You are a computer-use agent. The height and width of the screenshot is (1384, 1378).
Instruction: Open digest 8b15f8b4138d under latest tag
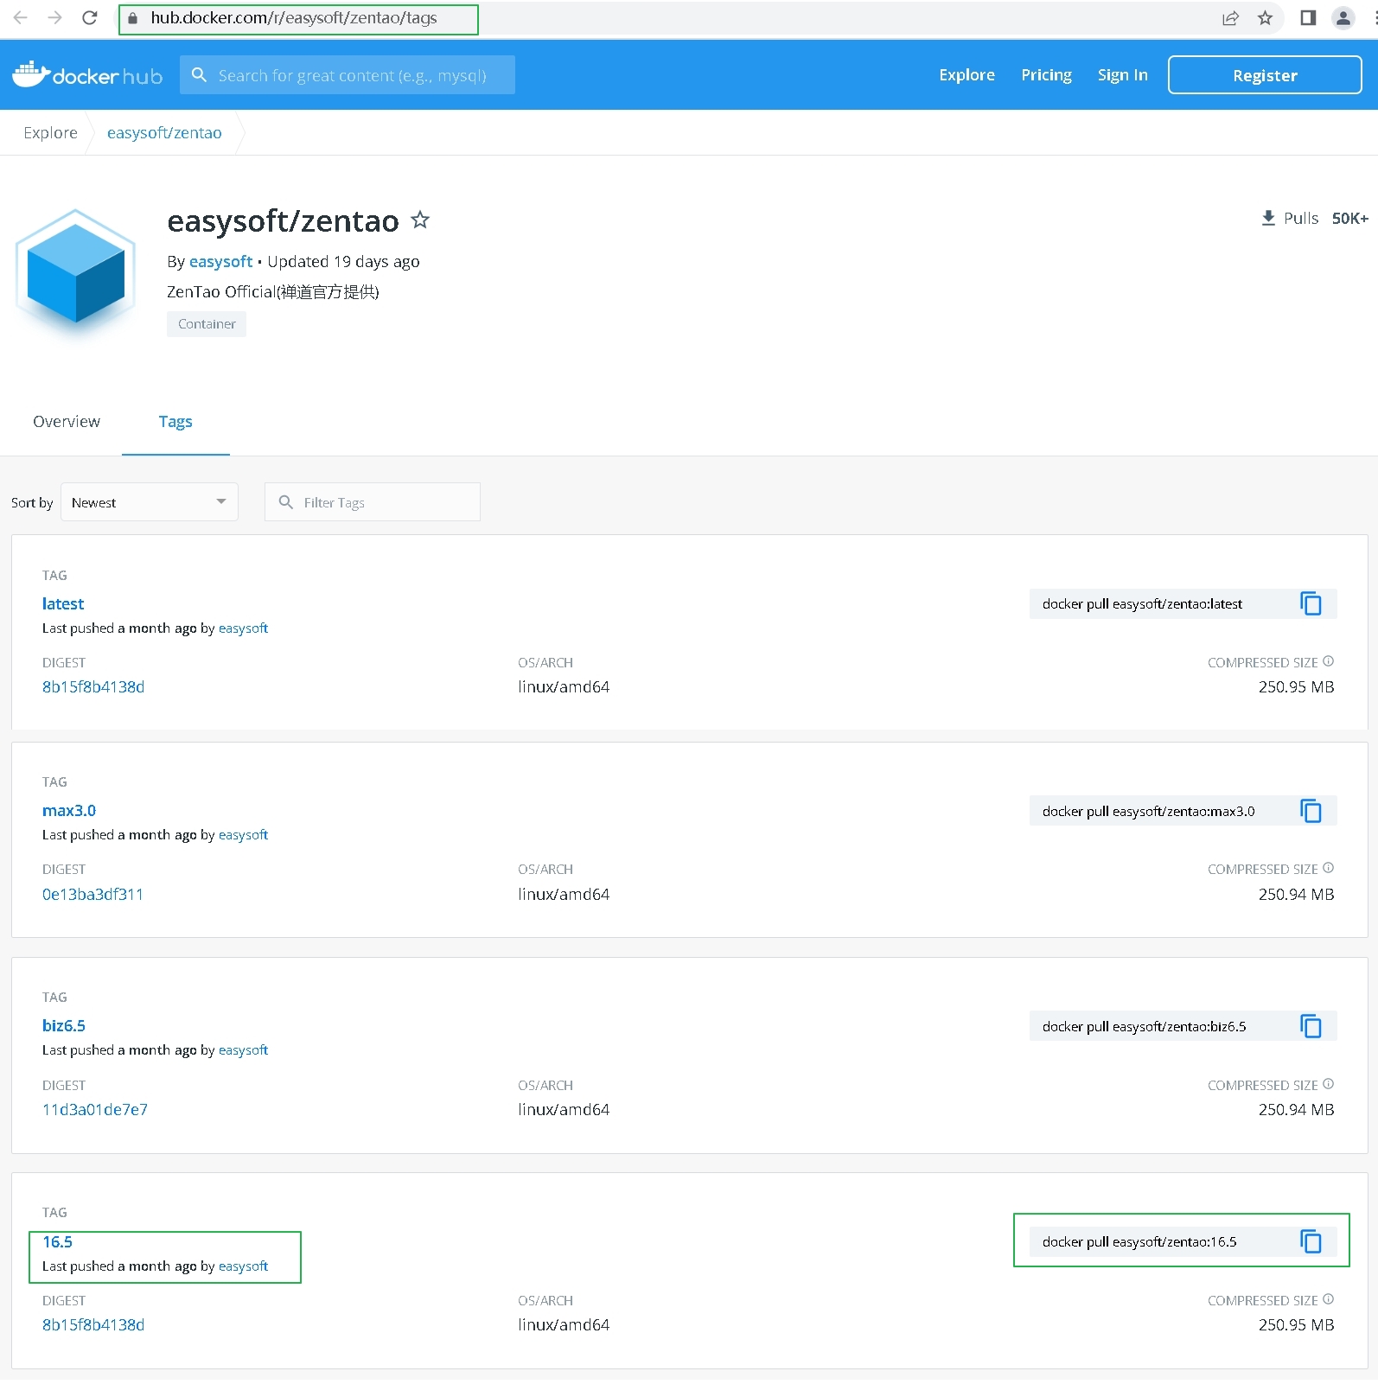point(93,686)
